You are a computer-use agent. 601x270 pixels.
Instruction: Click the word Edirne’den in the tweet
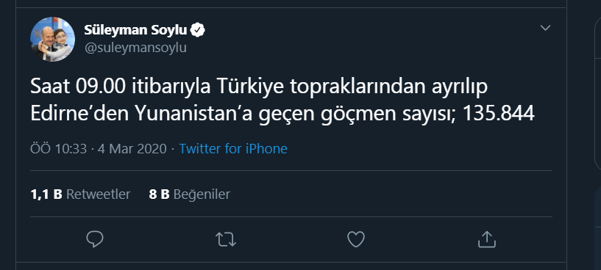[x=79, y=114]
